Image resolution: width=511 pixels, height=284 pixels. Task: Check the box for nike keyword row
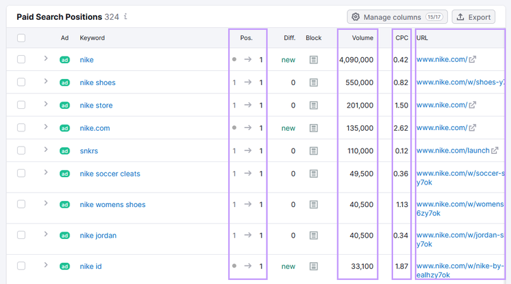point(21,59)
